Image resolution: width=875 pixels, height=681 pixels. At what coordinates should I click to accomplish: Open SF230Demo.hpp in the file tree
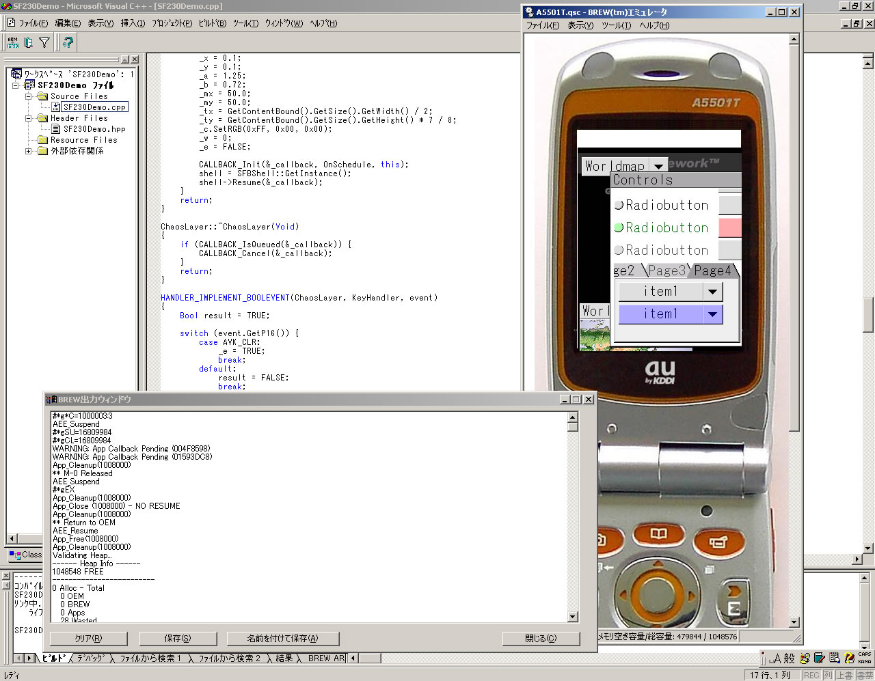[x=94, y=129]
